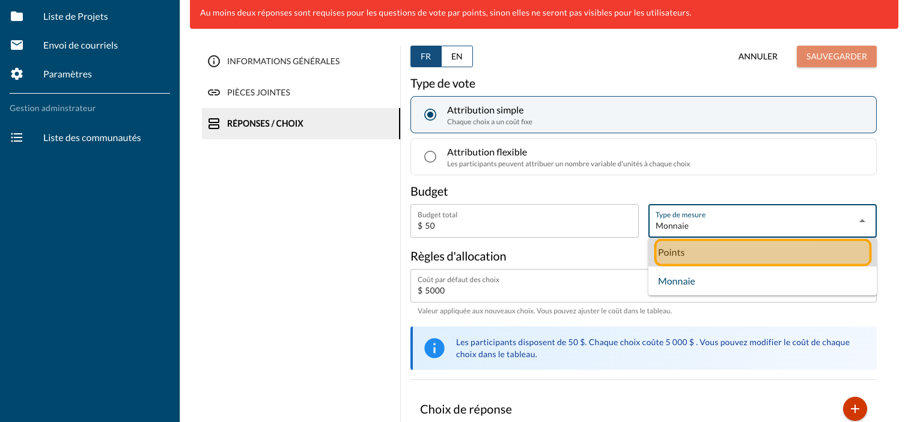The image size is (908, 422).
Task: Click the folder icon beside Liste de Projets
Action: click(x=17, y=16)
